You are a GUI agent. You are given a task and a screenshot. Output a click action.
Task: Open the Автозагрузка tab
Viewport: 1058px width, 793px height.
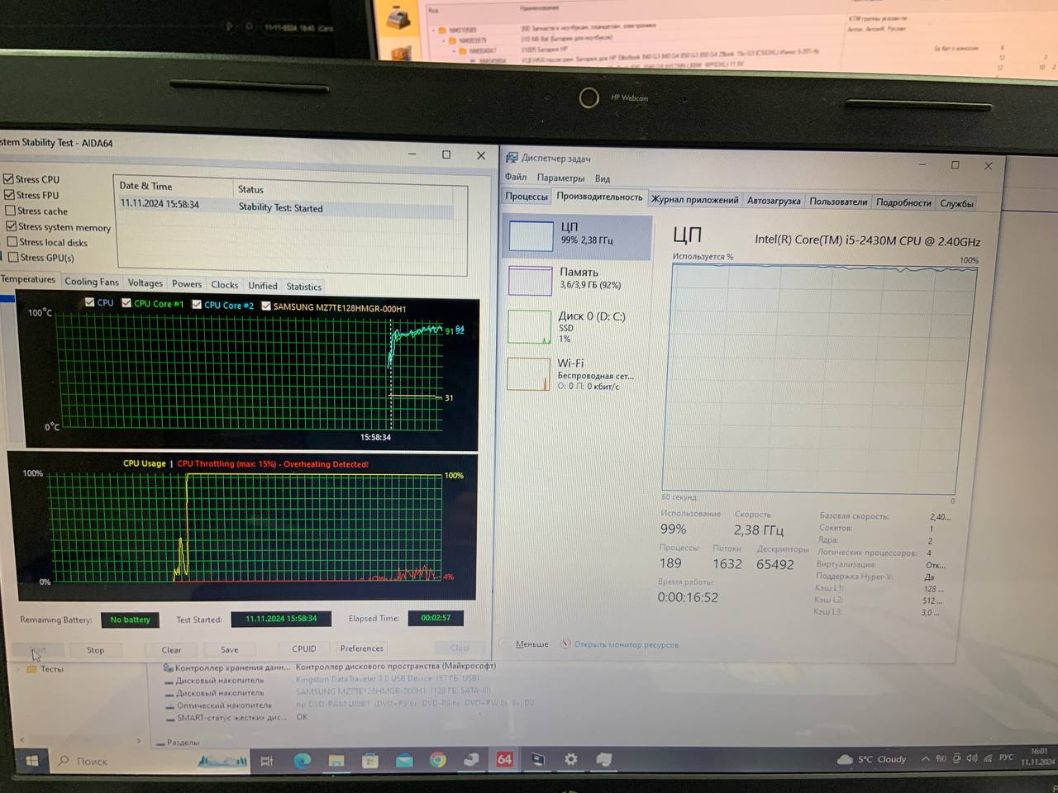tap(774, 200)
